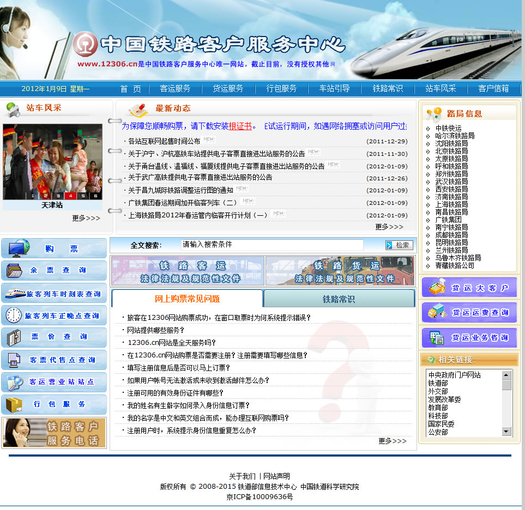The width and height of the screenshot is (525, 510).
Task: Click the 购票 button
Action: pos(54,248)
